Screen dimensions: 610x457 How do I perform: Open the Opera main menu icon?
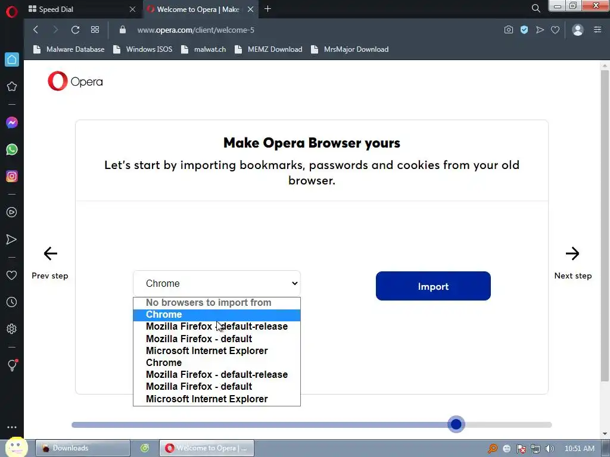tap(12, 11)
